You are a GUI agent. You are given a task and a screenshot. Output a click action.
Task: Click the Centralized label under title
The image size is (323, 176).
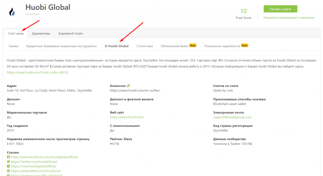[32, 14]
